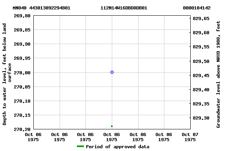Click the left axis value '269.95'
The width and height of the screenshot is (226, 151).
[x=22, y=58]
